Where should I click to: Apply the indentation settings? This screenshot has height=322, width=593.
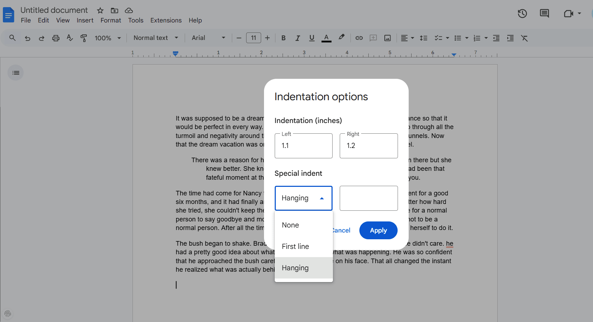coord(378,230)
